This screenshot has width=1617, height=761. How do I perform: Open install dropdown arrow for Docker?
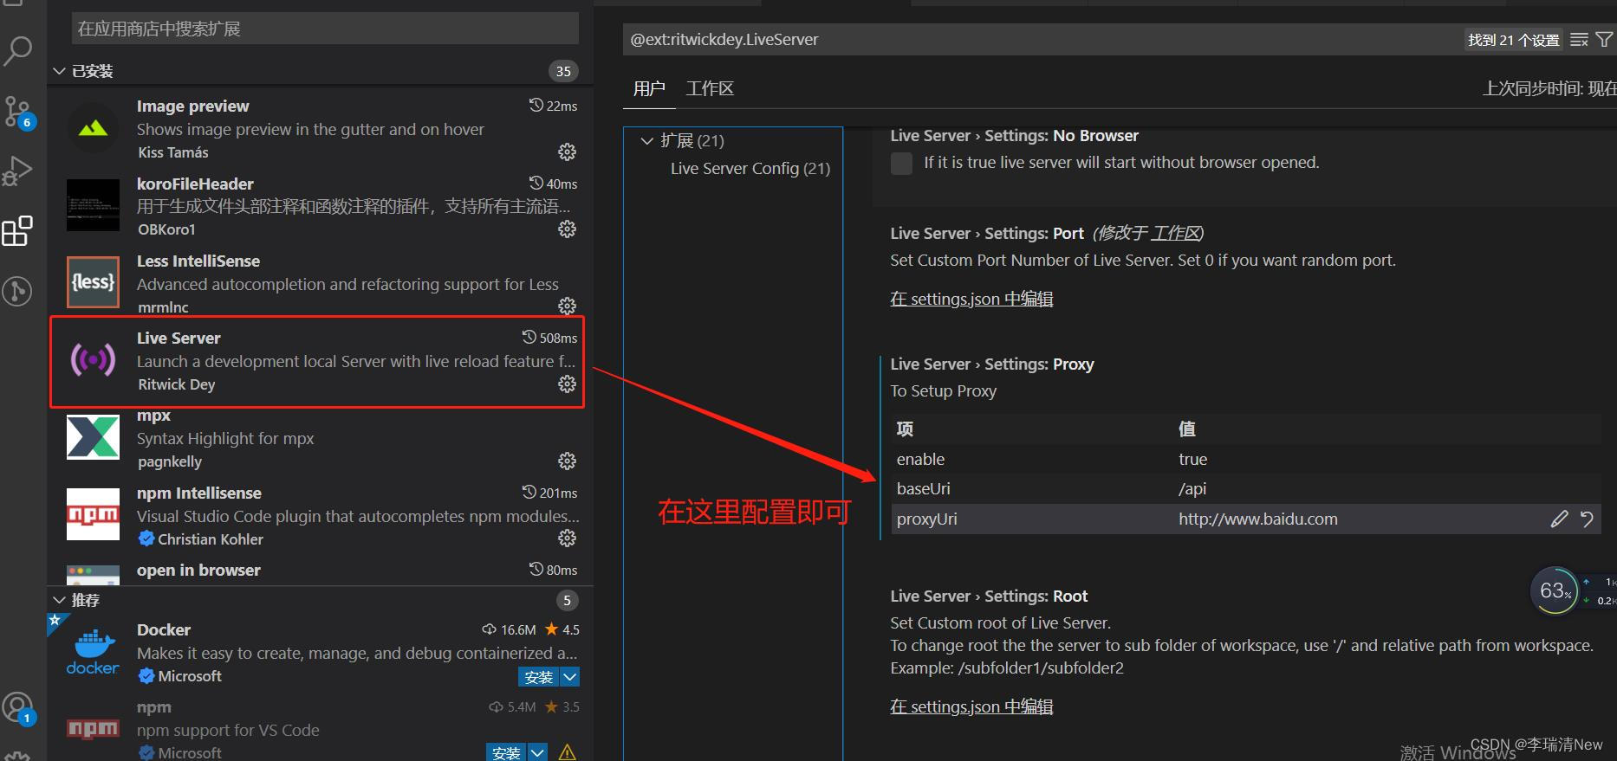pos(569,677)
